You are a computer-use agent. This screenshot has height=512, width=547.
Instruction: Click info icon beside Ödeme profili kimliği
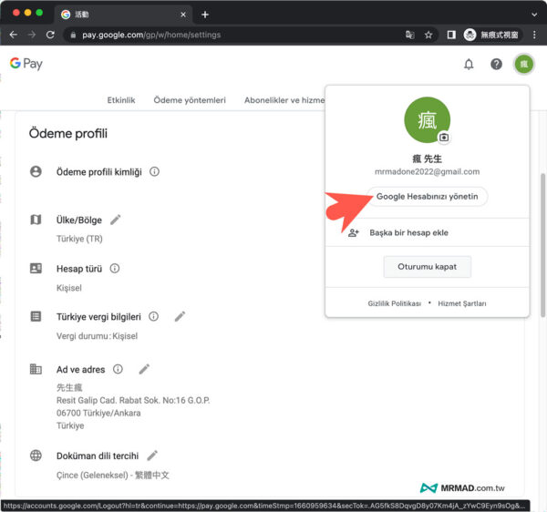pyautogui.click(x=154, y=171)
